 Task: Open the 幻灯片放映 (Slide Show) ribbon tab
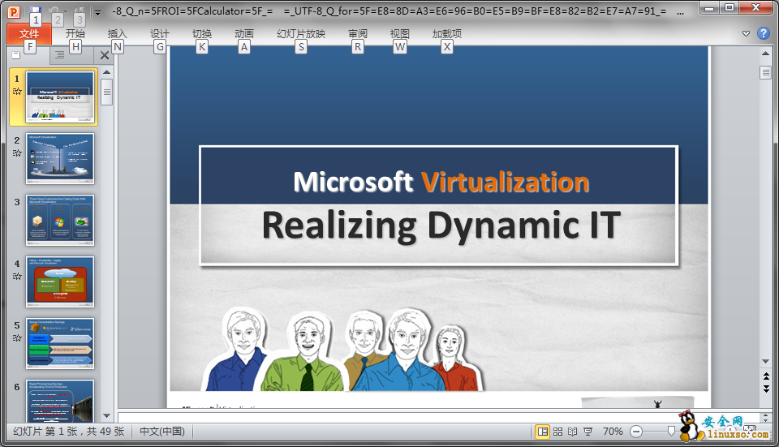[300, 34]
